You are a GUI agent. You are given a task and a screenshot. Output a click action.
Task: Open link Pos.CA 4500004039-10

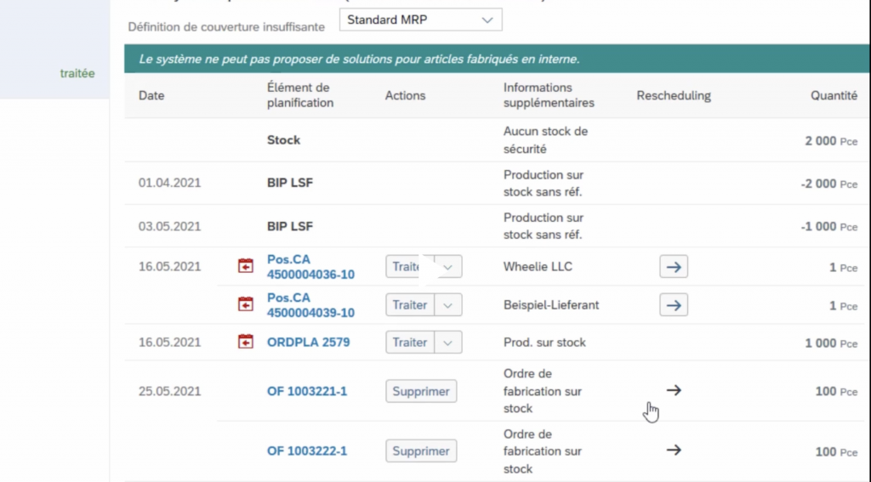tap(310, 305)
